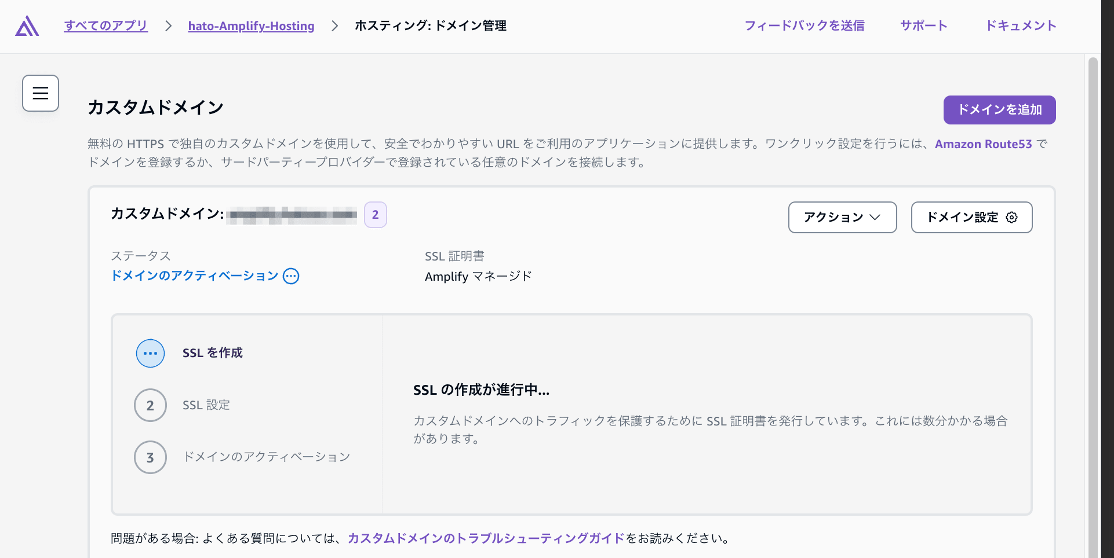This screenshot has width=1114, height=558.
Task: Open the サポート link
Action: pos(924,25)
